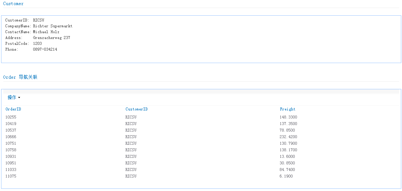Click freight value 6.1900
The width and height of the screenshot is (402, 191).
click(286, 176)
